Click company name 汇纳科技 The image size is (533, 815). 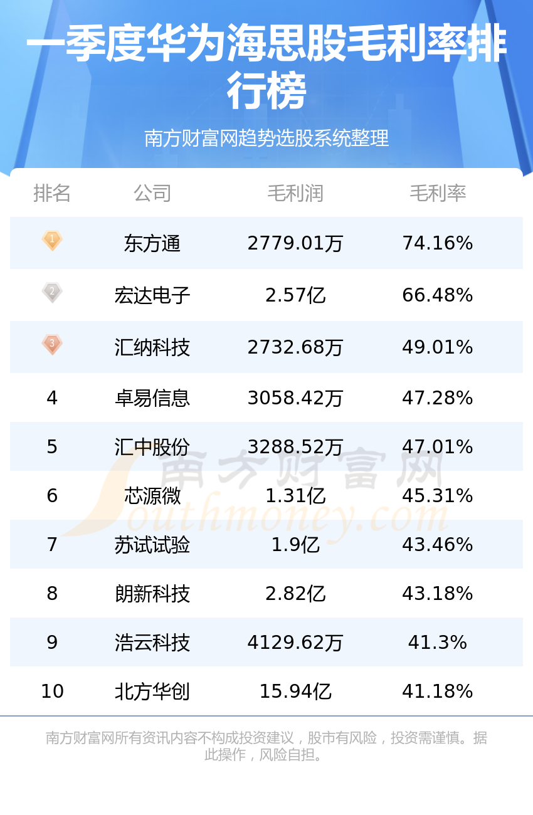[152, 347]
